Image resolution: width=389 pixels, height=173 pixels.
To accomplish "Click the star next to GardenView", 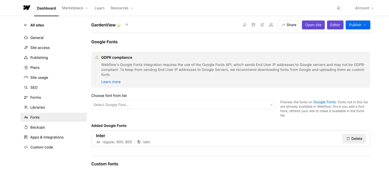I will [119, 25].
